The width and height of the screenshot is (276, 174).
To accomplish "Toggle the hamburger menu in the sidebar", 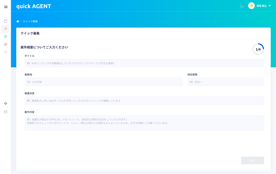I will tap(6, 7).
